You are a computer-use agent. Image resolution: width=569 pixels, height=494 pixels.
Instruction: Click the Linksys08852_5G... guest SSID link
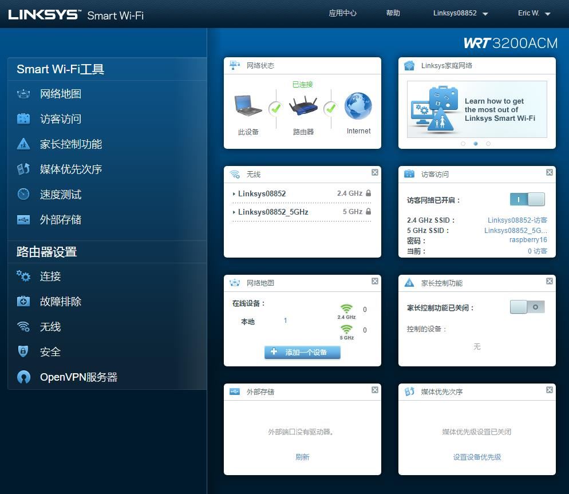pyautogui.click(x=516, y=231)
